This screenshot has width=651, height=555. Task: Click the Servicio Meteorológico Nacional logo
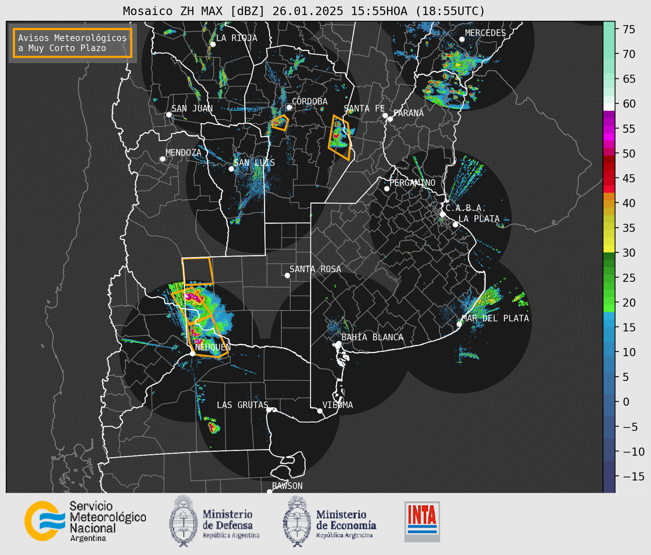pos(85,521)
